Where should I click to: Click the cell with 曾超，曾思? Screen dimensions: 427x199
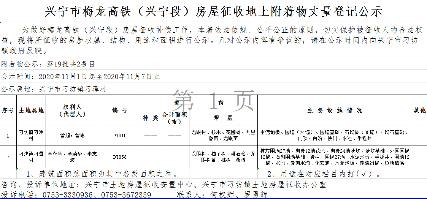[x=72, y=135]
